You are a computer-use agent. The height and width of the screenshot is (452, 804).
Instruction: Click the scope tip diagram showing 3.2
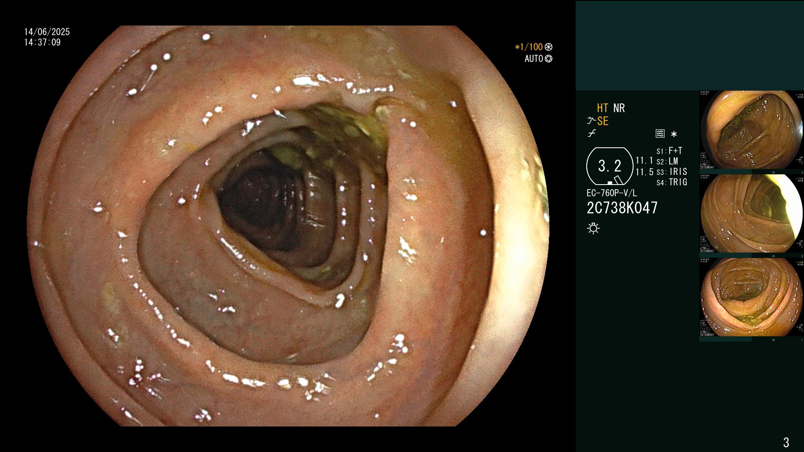click(610, 166)
